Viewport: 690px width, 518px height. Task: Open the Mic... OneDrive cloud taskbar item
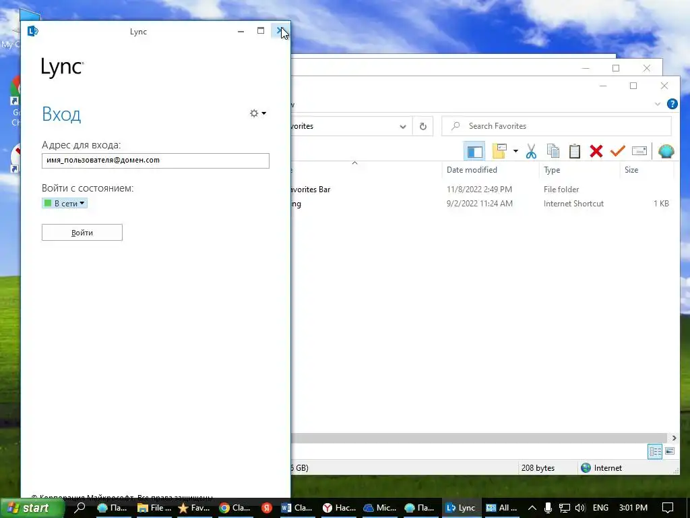[380, 508]
